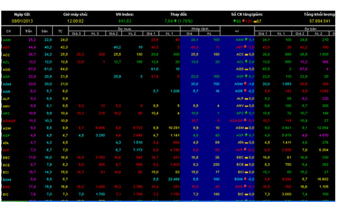
Task: Click the yellow unchanged indicator showing 67
Action: pyautogui.click(x=255, y=21)
